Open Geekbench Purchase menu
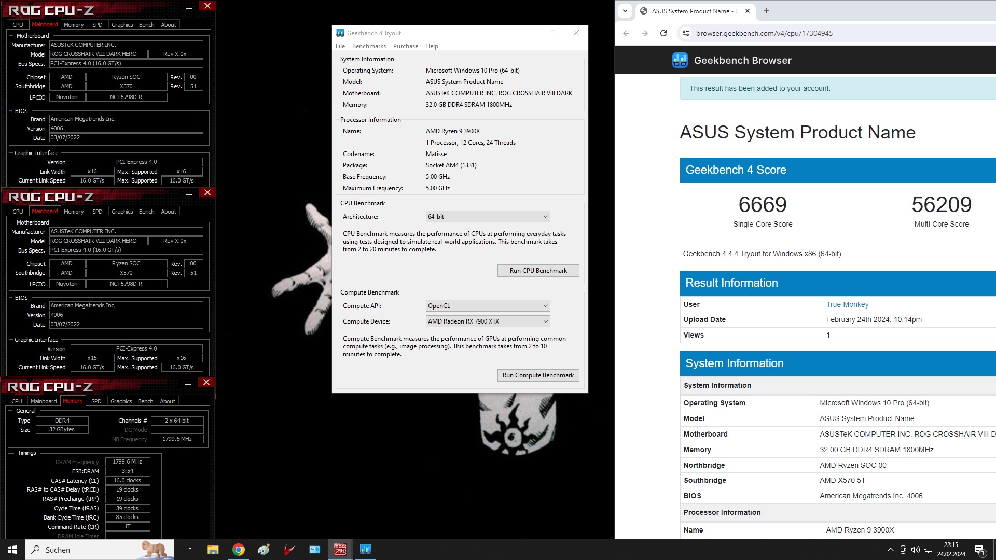Viewport: 996px width, 560px height. click(406, 46)
